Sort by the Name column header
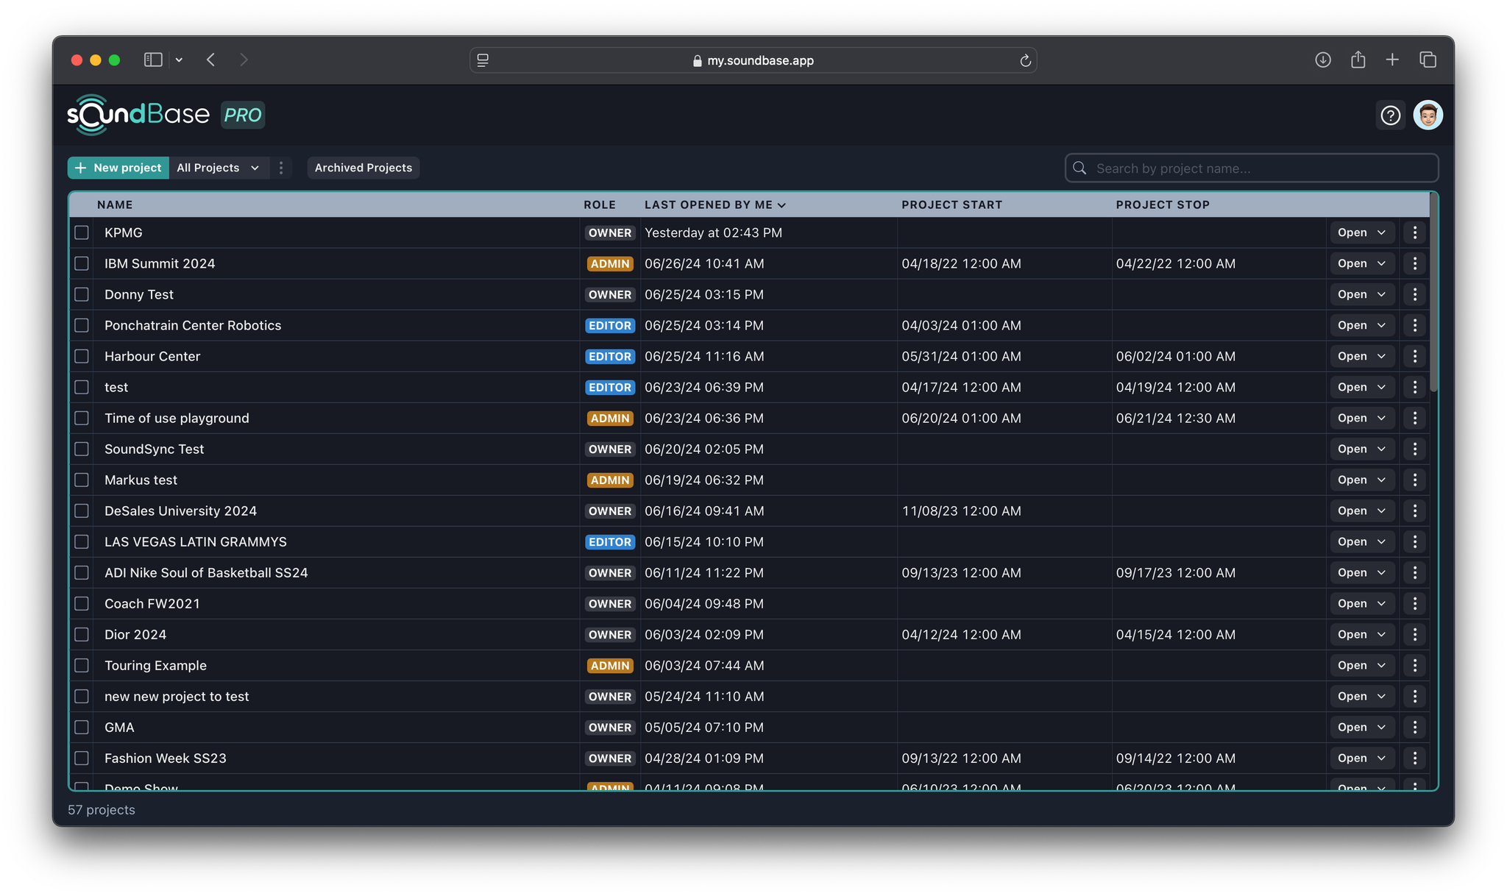Screen dimensions: 1507x896 [115, 205]
